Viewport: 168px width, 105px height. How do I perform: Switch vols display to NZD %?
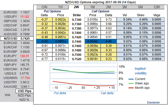click(25, 100)
